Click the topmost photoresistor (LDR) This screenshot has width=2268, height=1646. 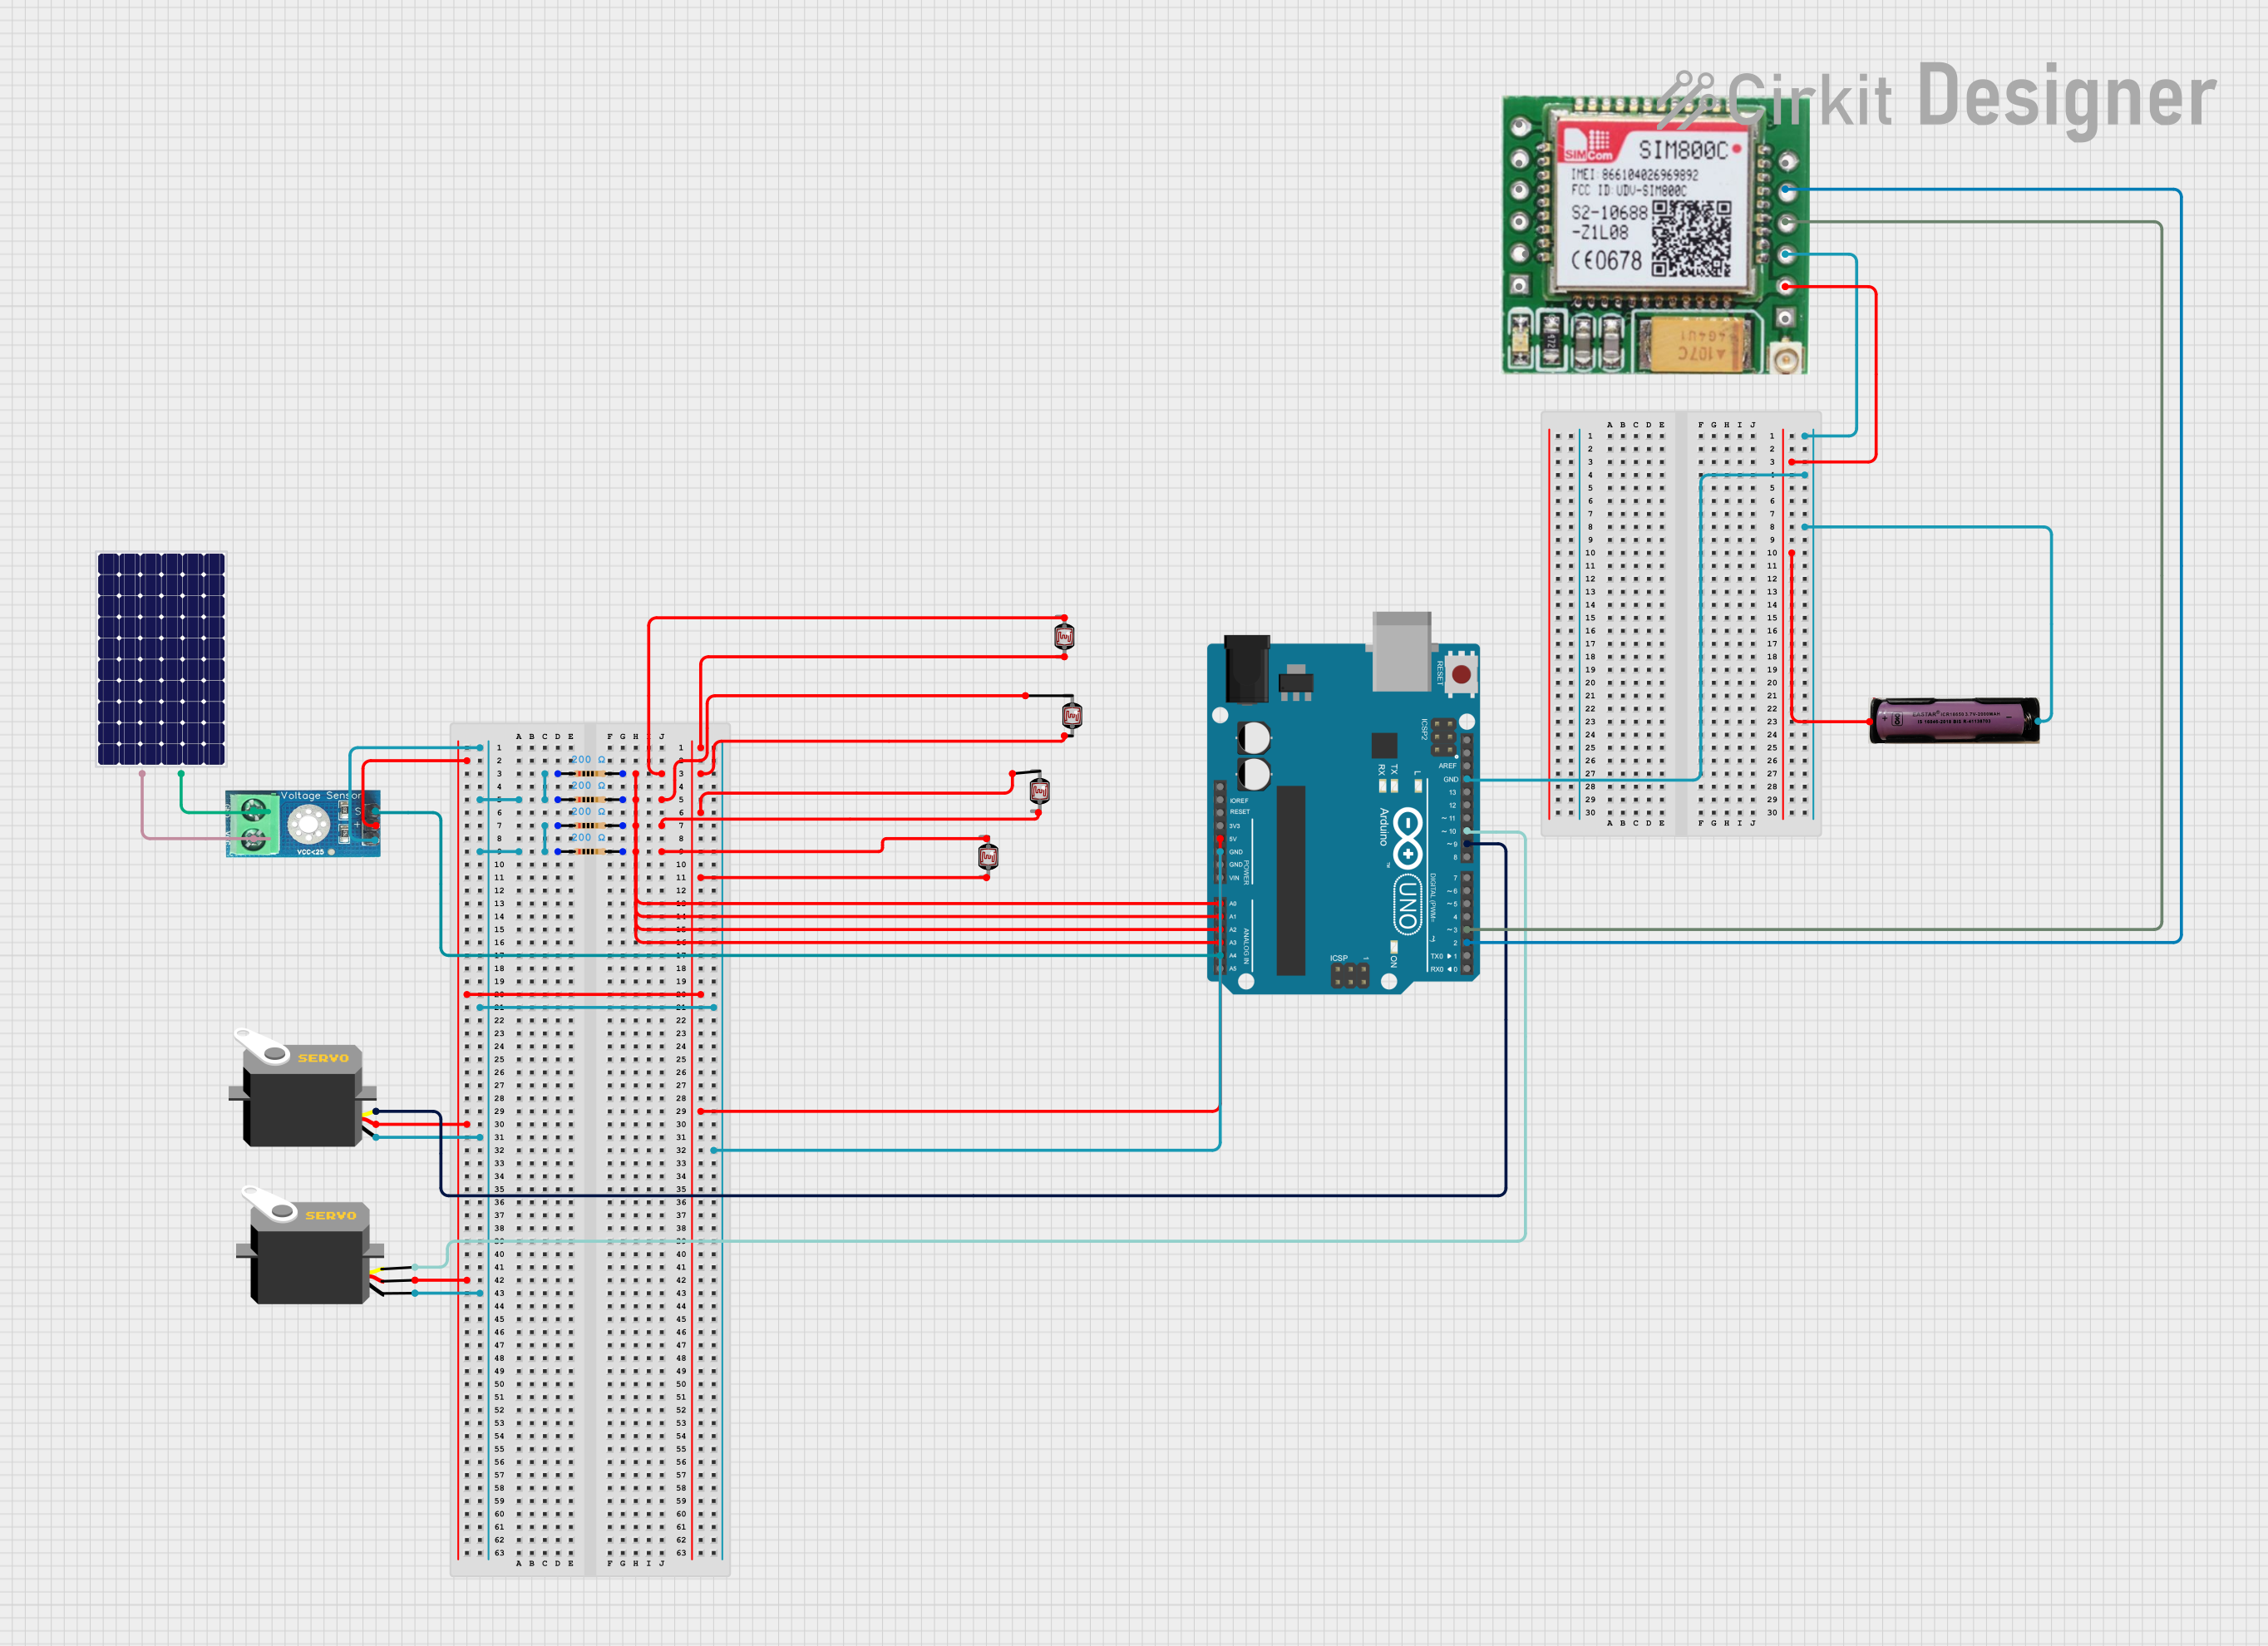1064,637
